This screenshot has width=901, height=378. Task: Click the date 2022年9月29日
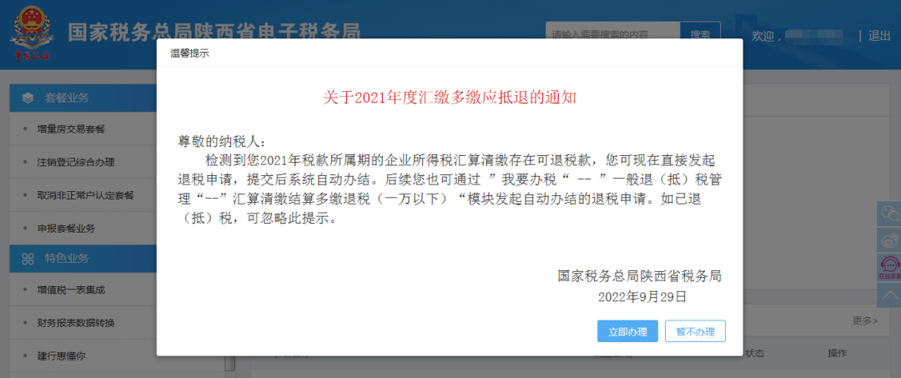click(x=642, y=297)
